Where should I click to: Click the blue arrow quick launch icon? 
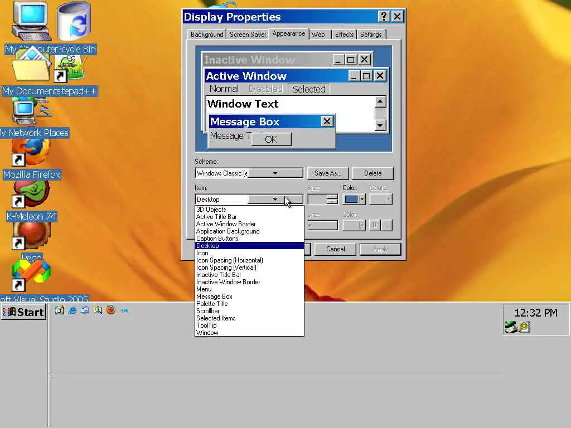click(x=124, y=310)
